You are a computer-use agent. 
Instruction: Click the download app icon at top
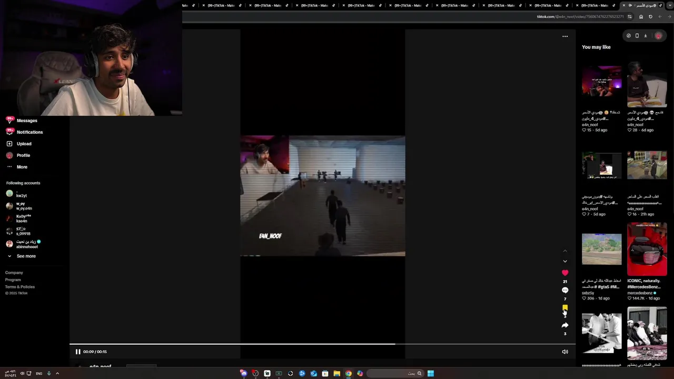(x=646, y=36)
